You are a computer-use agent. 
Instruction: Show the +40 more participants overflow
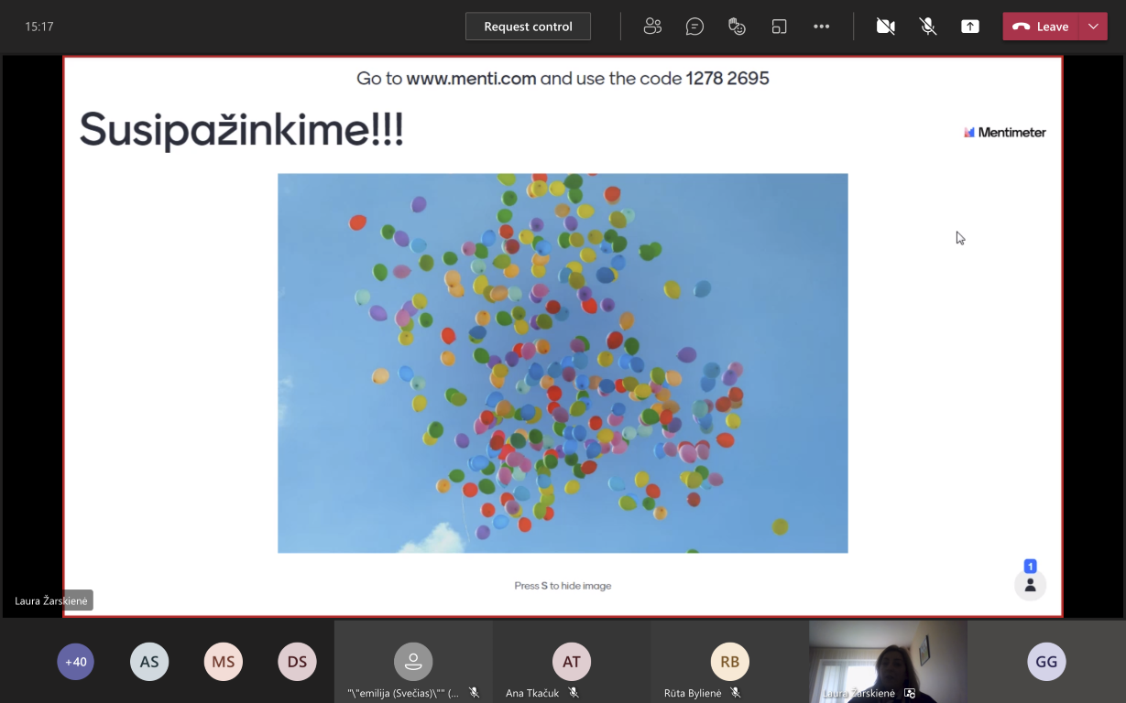point(76,662)
